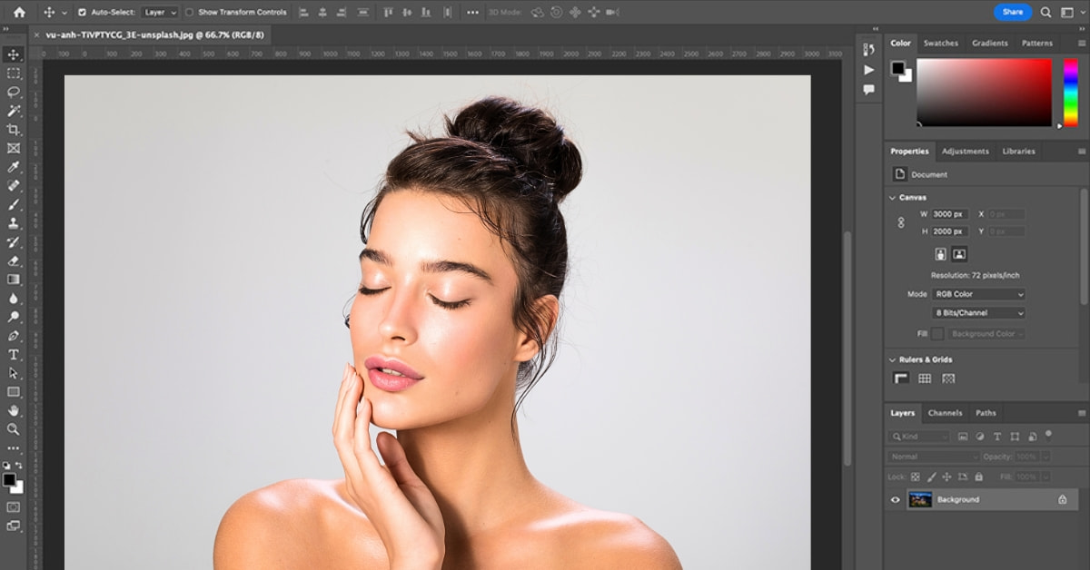Set canvas to portrait orientation
This screenshot has width=1090, height=570.
pos(941,254)
